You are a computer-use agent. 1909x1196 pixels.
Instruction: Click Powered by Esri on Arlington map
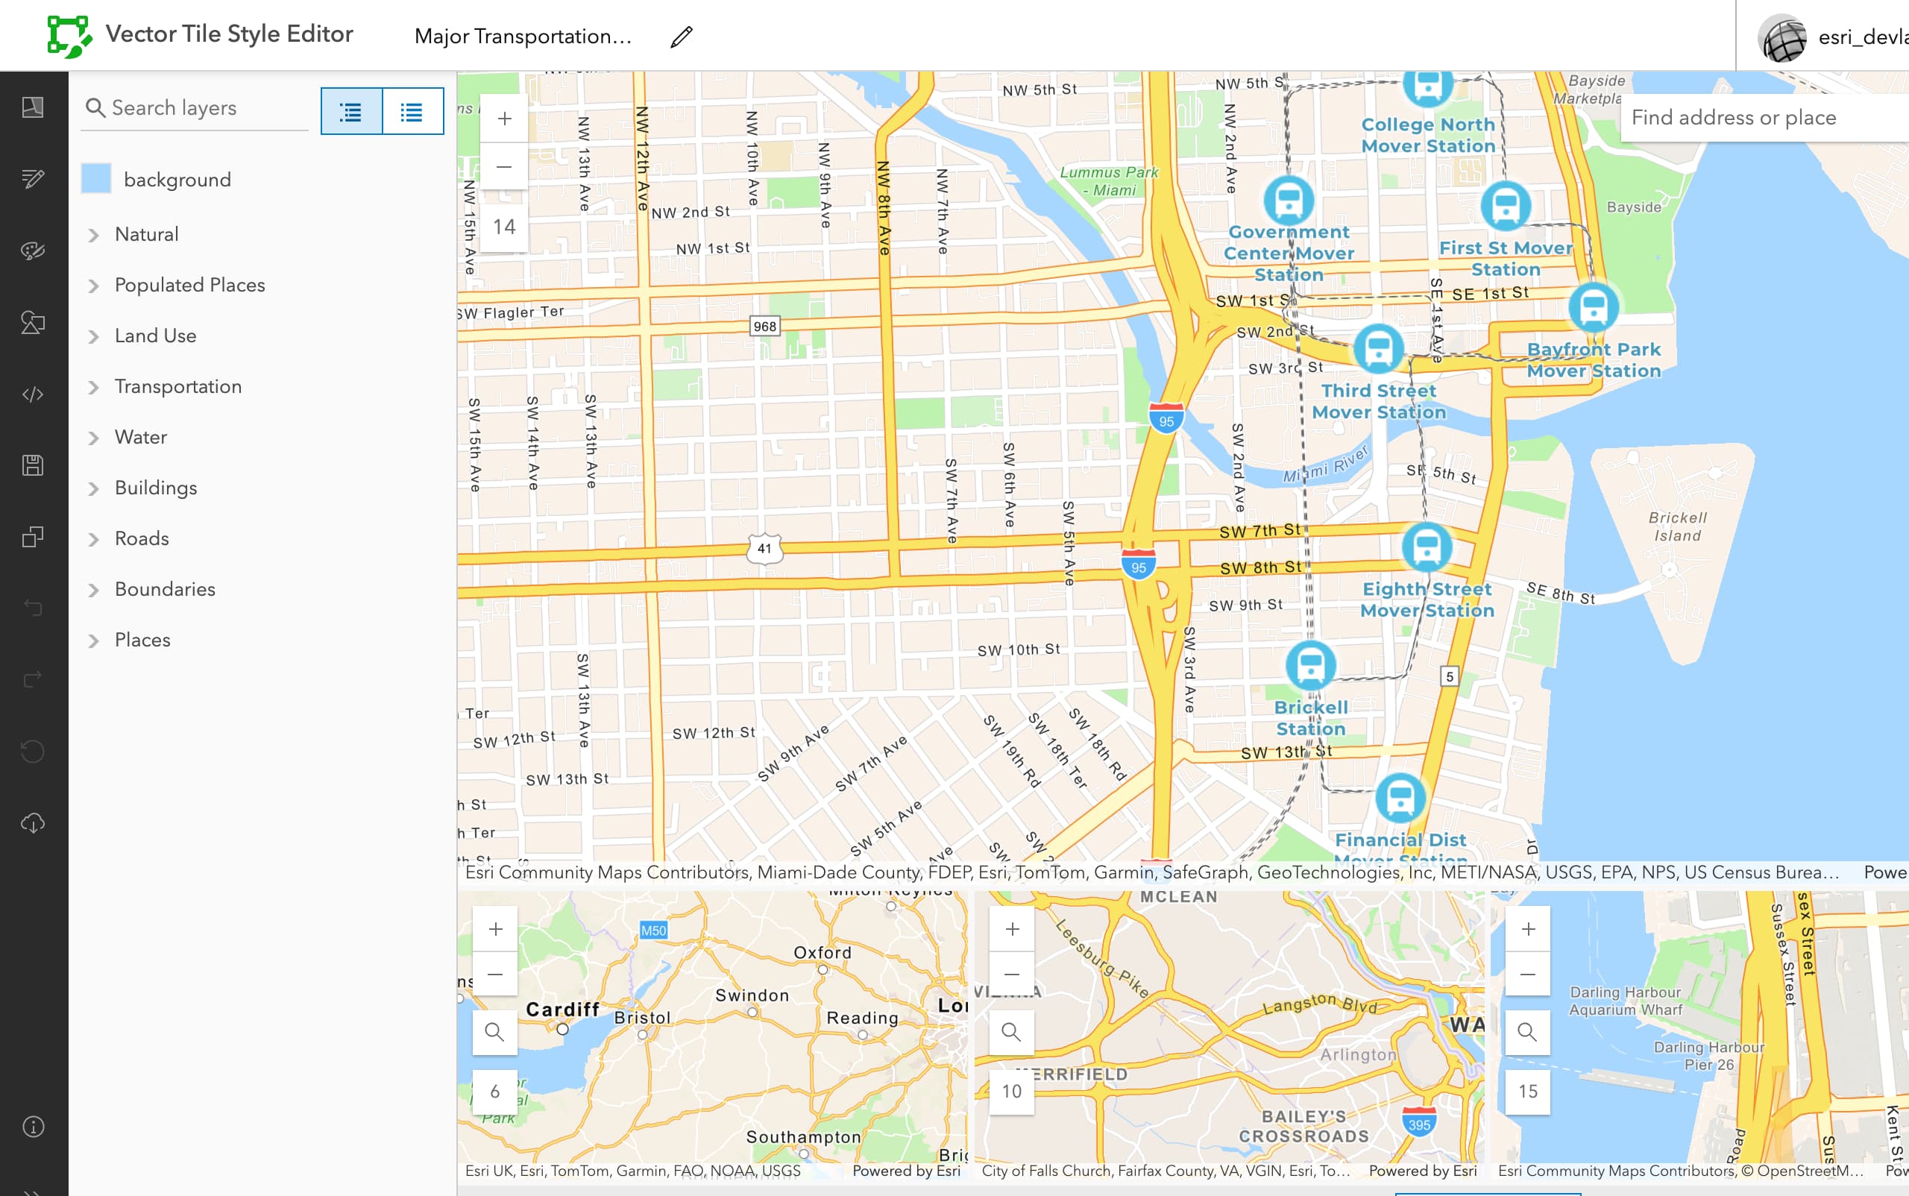click(x=1423, y=1171)
